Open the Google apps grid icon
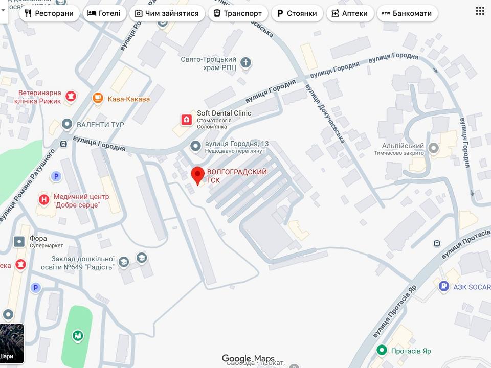The width and height of the screenshot is (491, 368). click(480, 11)
